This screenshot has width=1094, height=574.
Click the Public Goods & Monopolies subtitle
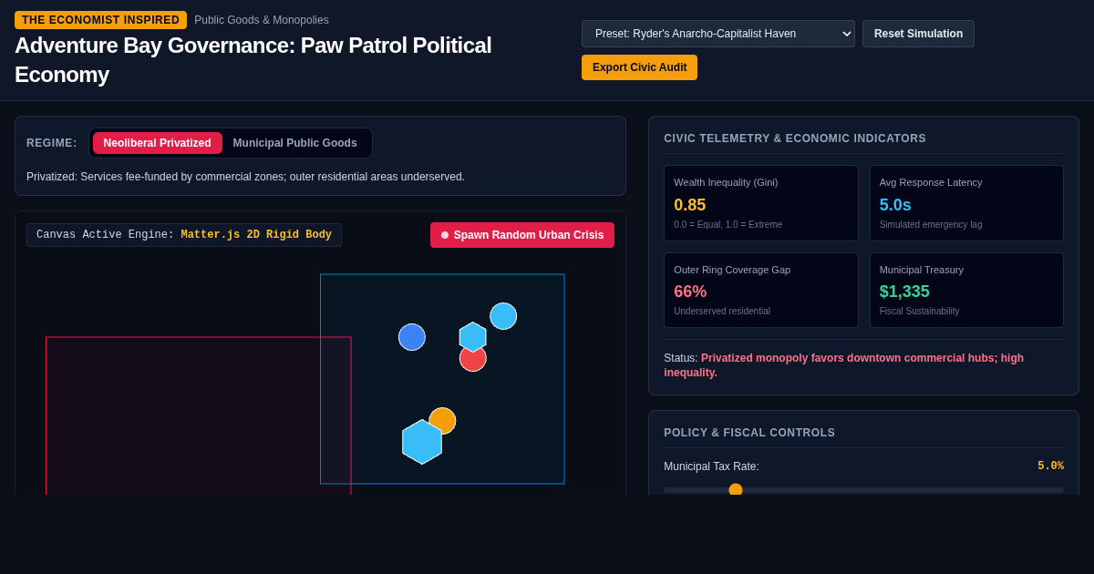(x=262, y=20)
